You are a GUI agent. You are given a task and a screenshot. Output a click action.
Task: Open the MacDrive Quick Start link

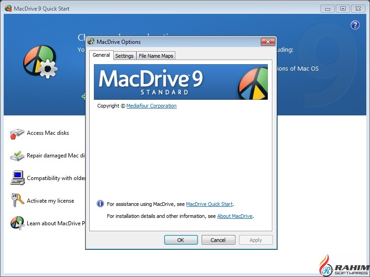pyautogui.click(x=210, y=204)
